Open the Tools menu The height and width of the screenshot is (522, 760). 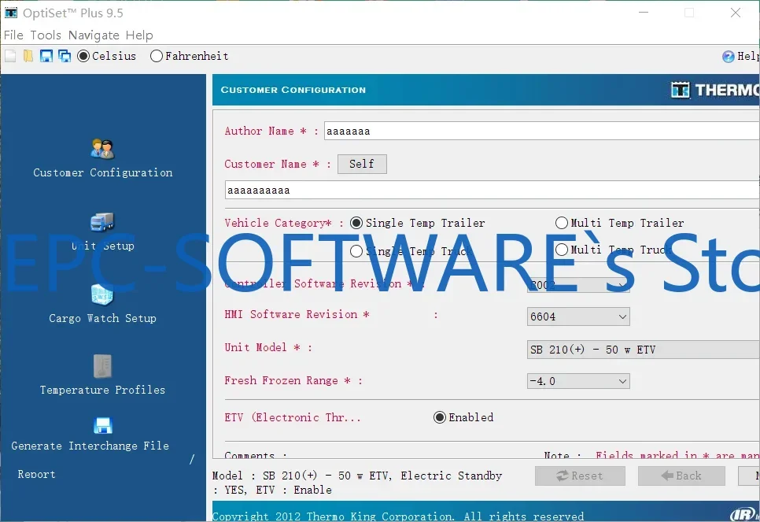46,35
